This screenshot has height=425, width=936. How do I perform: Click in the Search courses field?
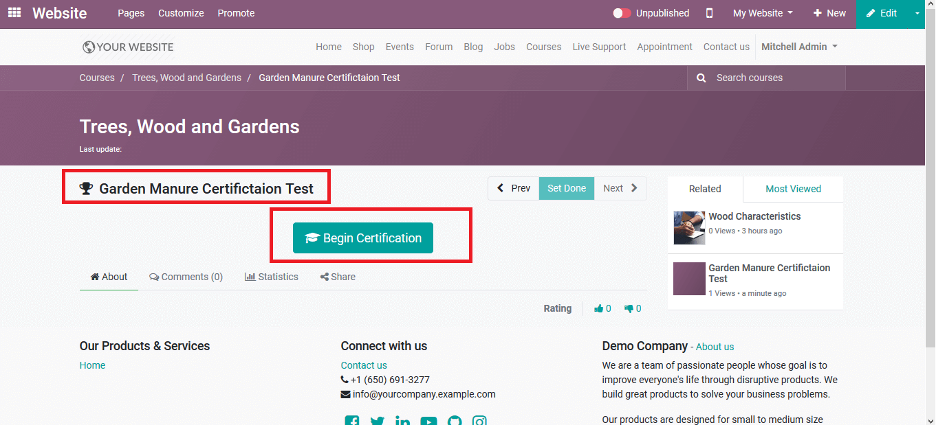774,78
